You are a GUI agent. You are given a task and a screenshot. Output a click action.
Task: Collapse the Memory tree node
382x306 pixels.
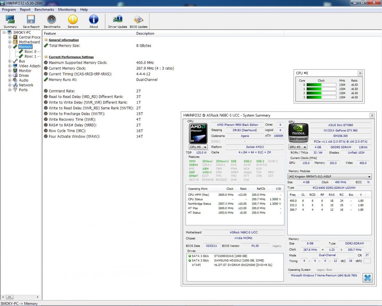pyautogui.click(x=10, y=47)
